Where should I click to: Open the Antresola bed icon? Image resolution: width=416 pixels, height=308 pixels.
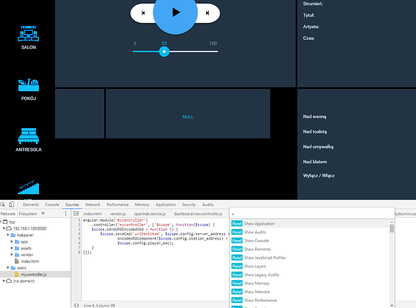28,138
